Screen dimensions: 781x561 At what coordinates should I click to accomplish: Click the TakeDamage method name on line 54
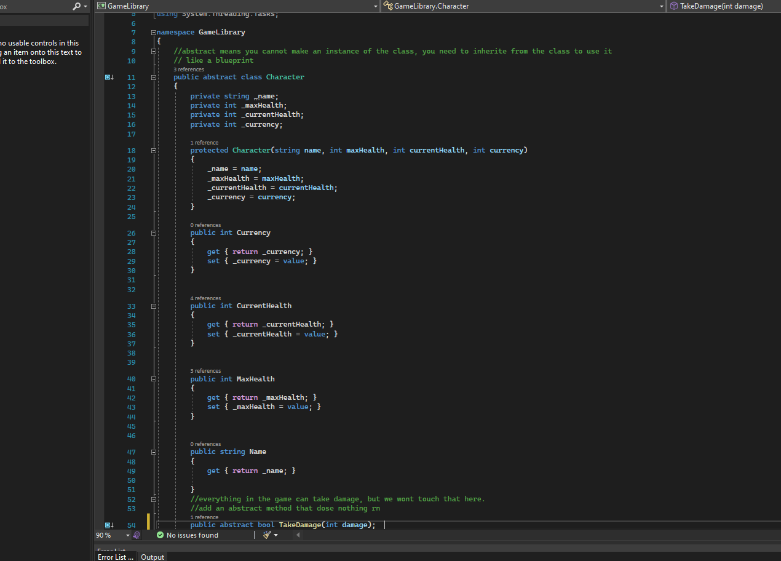299,525
